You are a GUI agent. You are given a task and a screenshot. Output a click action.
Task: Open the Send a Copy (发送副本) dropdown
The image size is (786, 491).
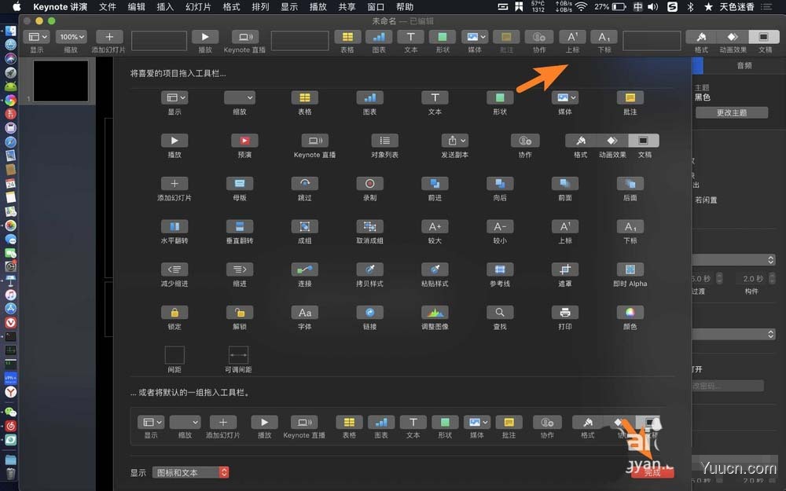click(454, 141)
